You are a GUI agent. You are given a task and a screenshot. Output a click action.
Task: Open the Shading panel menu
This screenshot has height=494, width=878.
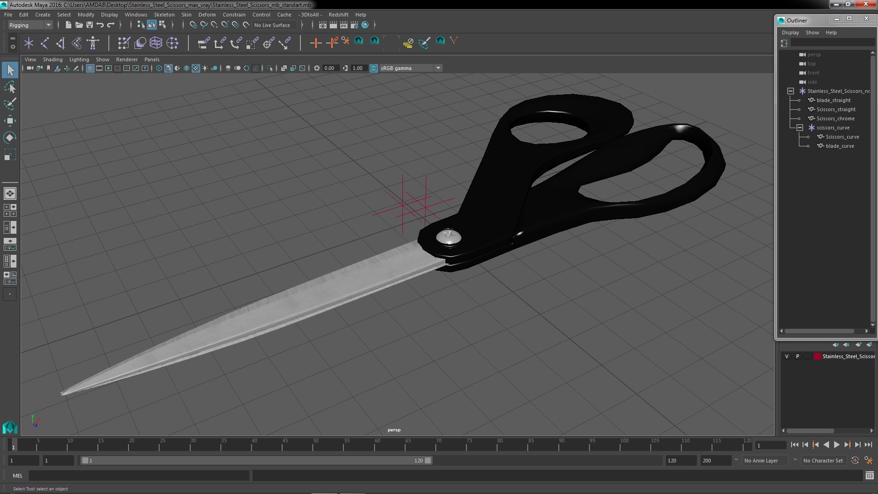click(x=53, y=59)
